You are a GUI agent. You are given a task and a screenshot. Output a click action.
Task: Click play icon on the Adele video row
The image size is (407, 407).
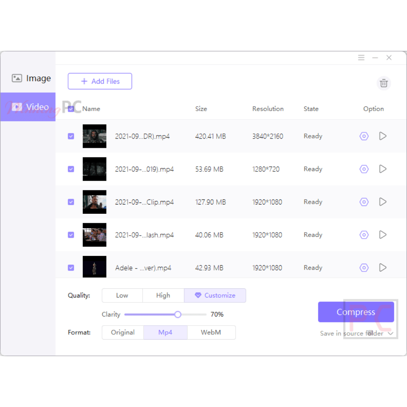pyautogui.click(x=382, y=268)
